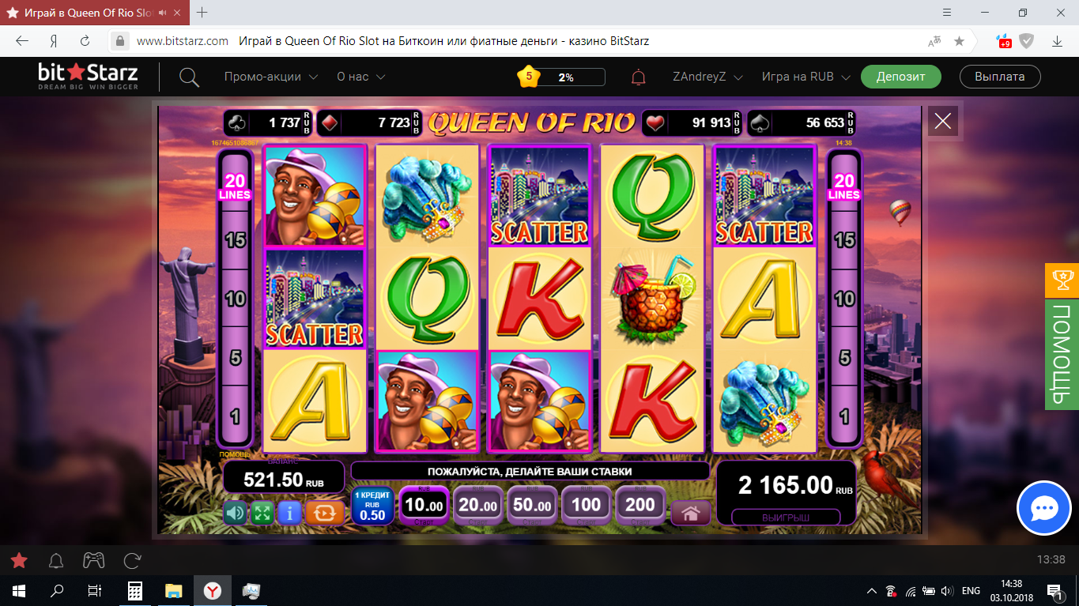This screenshot has width=1079, height=606.
Task: Select the 50.00 bet button
Action: click(x=532, y=506)
